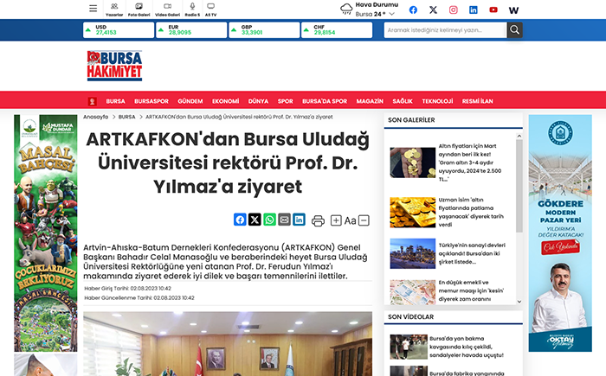Click the SON GALERİLER heading
Viewport: 606px width, 376px height.
pyautogui.click(x=411, y=120)
